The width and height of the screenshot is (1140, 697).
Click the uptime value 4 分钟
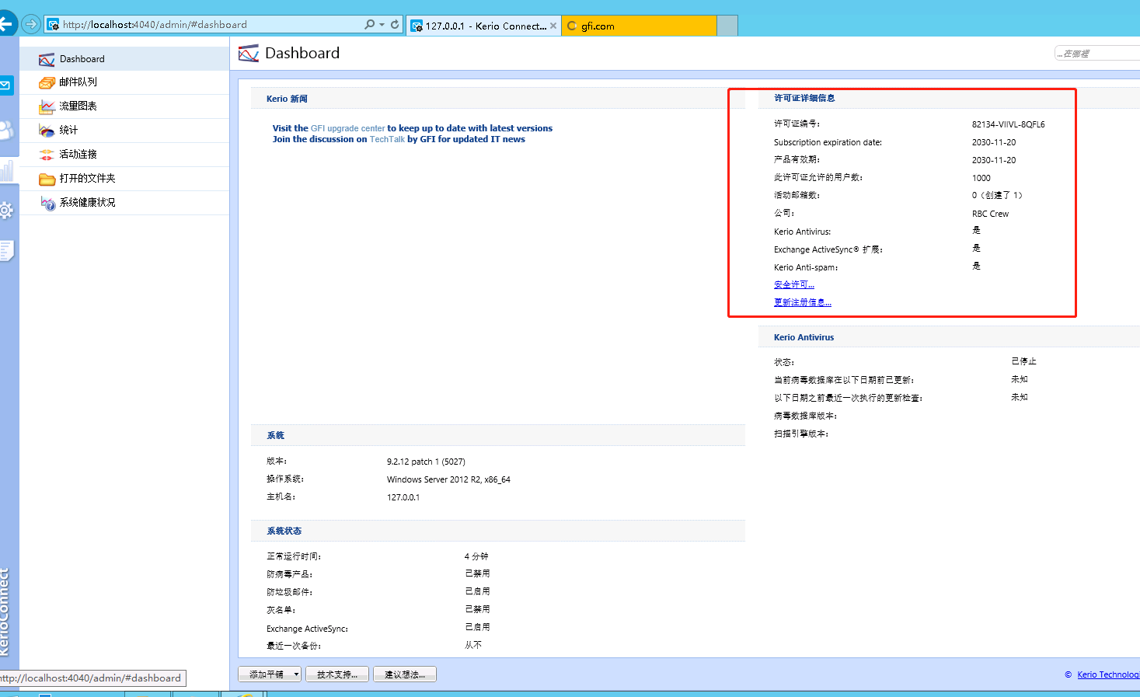click(476, 556)
